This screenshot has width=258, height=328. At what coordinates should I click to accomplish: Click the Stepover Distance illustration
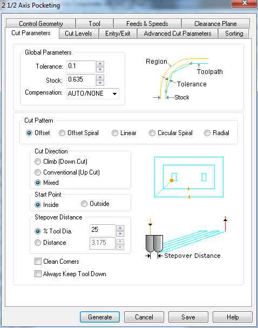coord(185,238)
